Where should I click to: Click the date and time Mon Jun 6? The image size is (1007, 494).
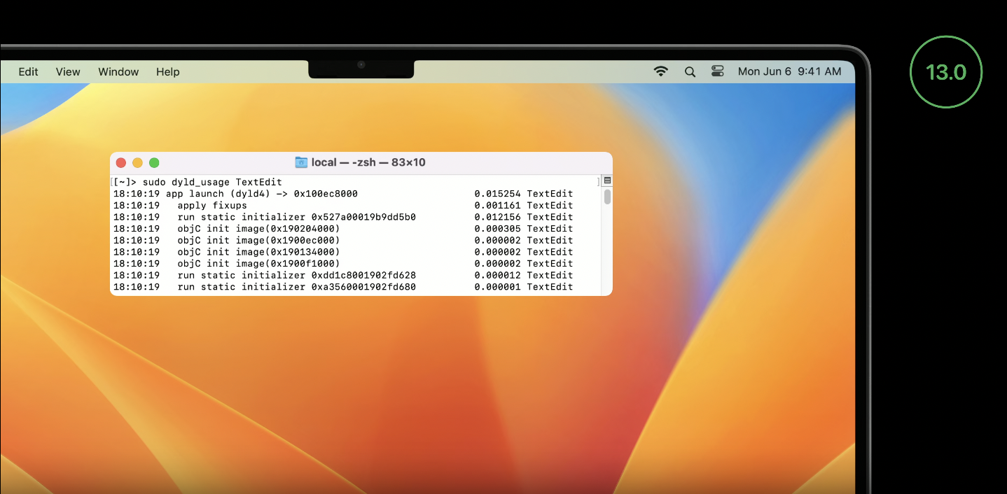[x=789, y=71]
